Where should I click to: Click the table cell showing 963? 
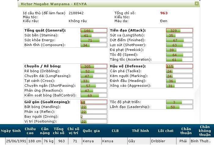pyautogui.click(x=61, y=141)
